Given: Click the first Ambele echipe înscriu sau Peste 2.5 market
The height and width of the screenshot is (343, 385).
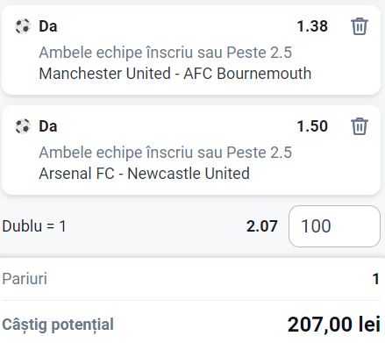Looking at the screenshot, I should point(166,53).
